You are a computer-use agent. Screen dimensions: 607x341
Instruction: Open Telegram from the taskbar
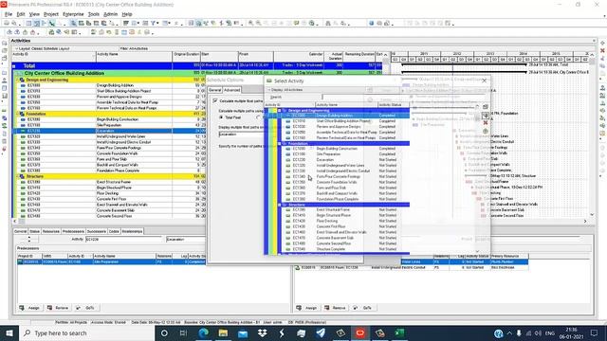[321, 332]
